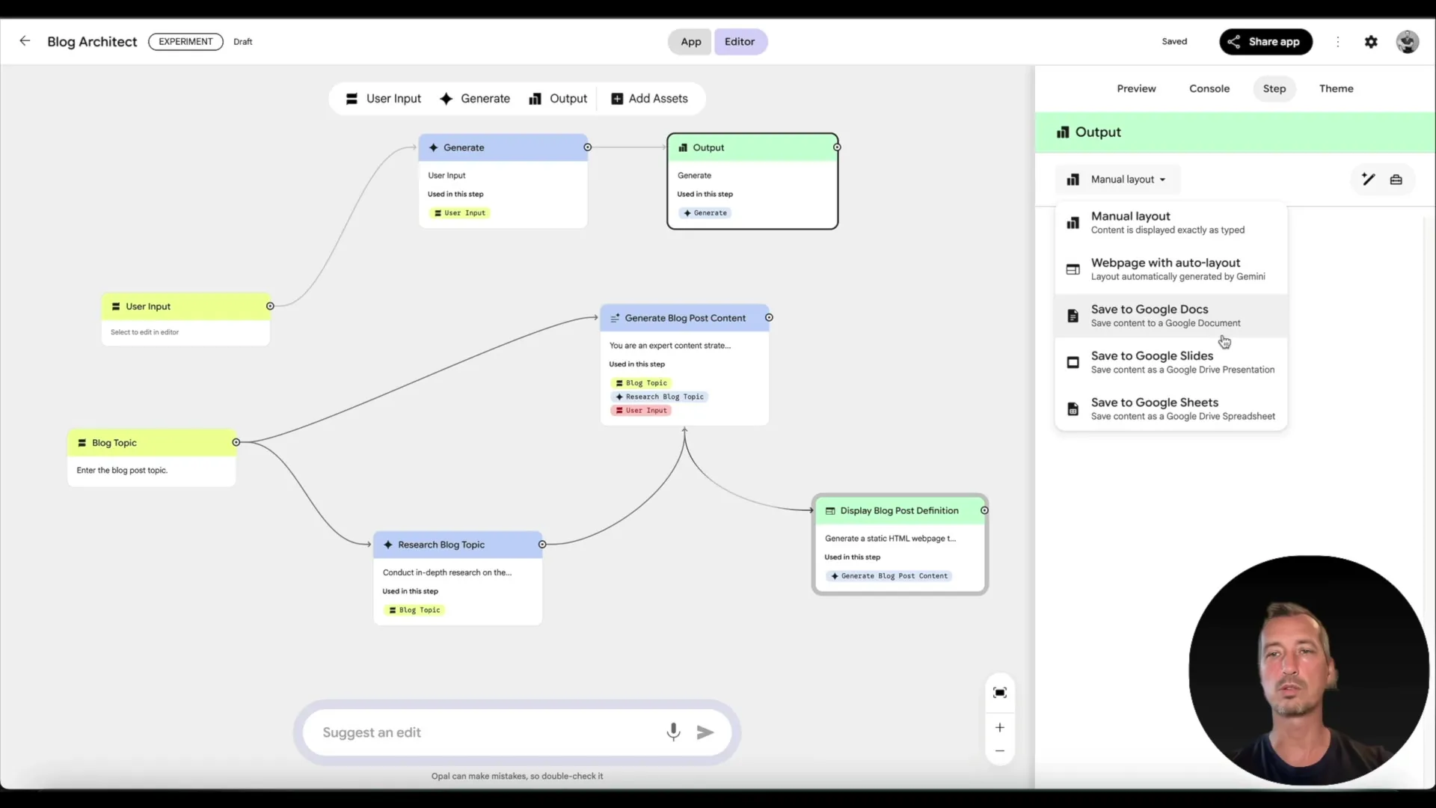Click the back arrow beside Blog Architect

(25, 41)
